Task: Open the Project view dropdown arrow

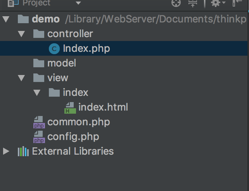Action: pyautogui.click(x=78, y=3)
